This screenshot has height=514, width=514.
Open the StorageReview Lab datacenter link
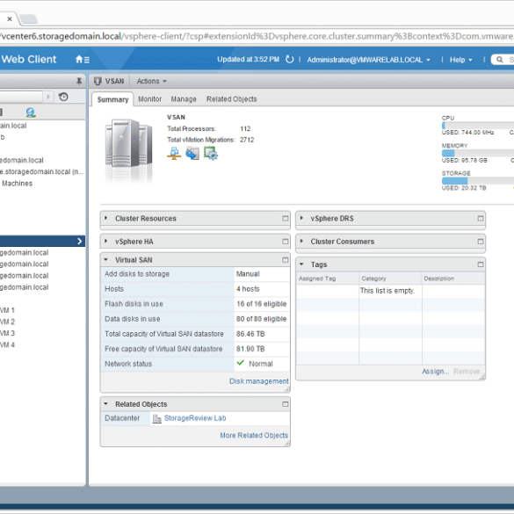pos(195,418)
